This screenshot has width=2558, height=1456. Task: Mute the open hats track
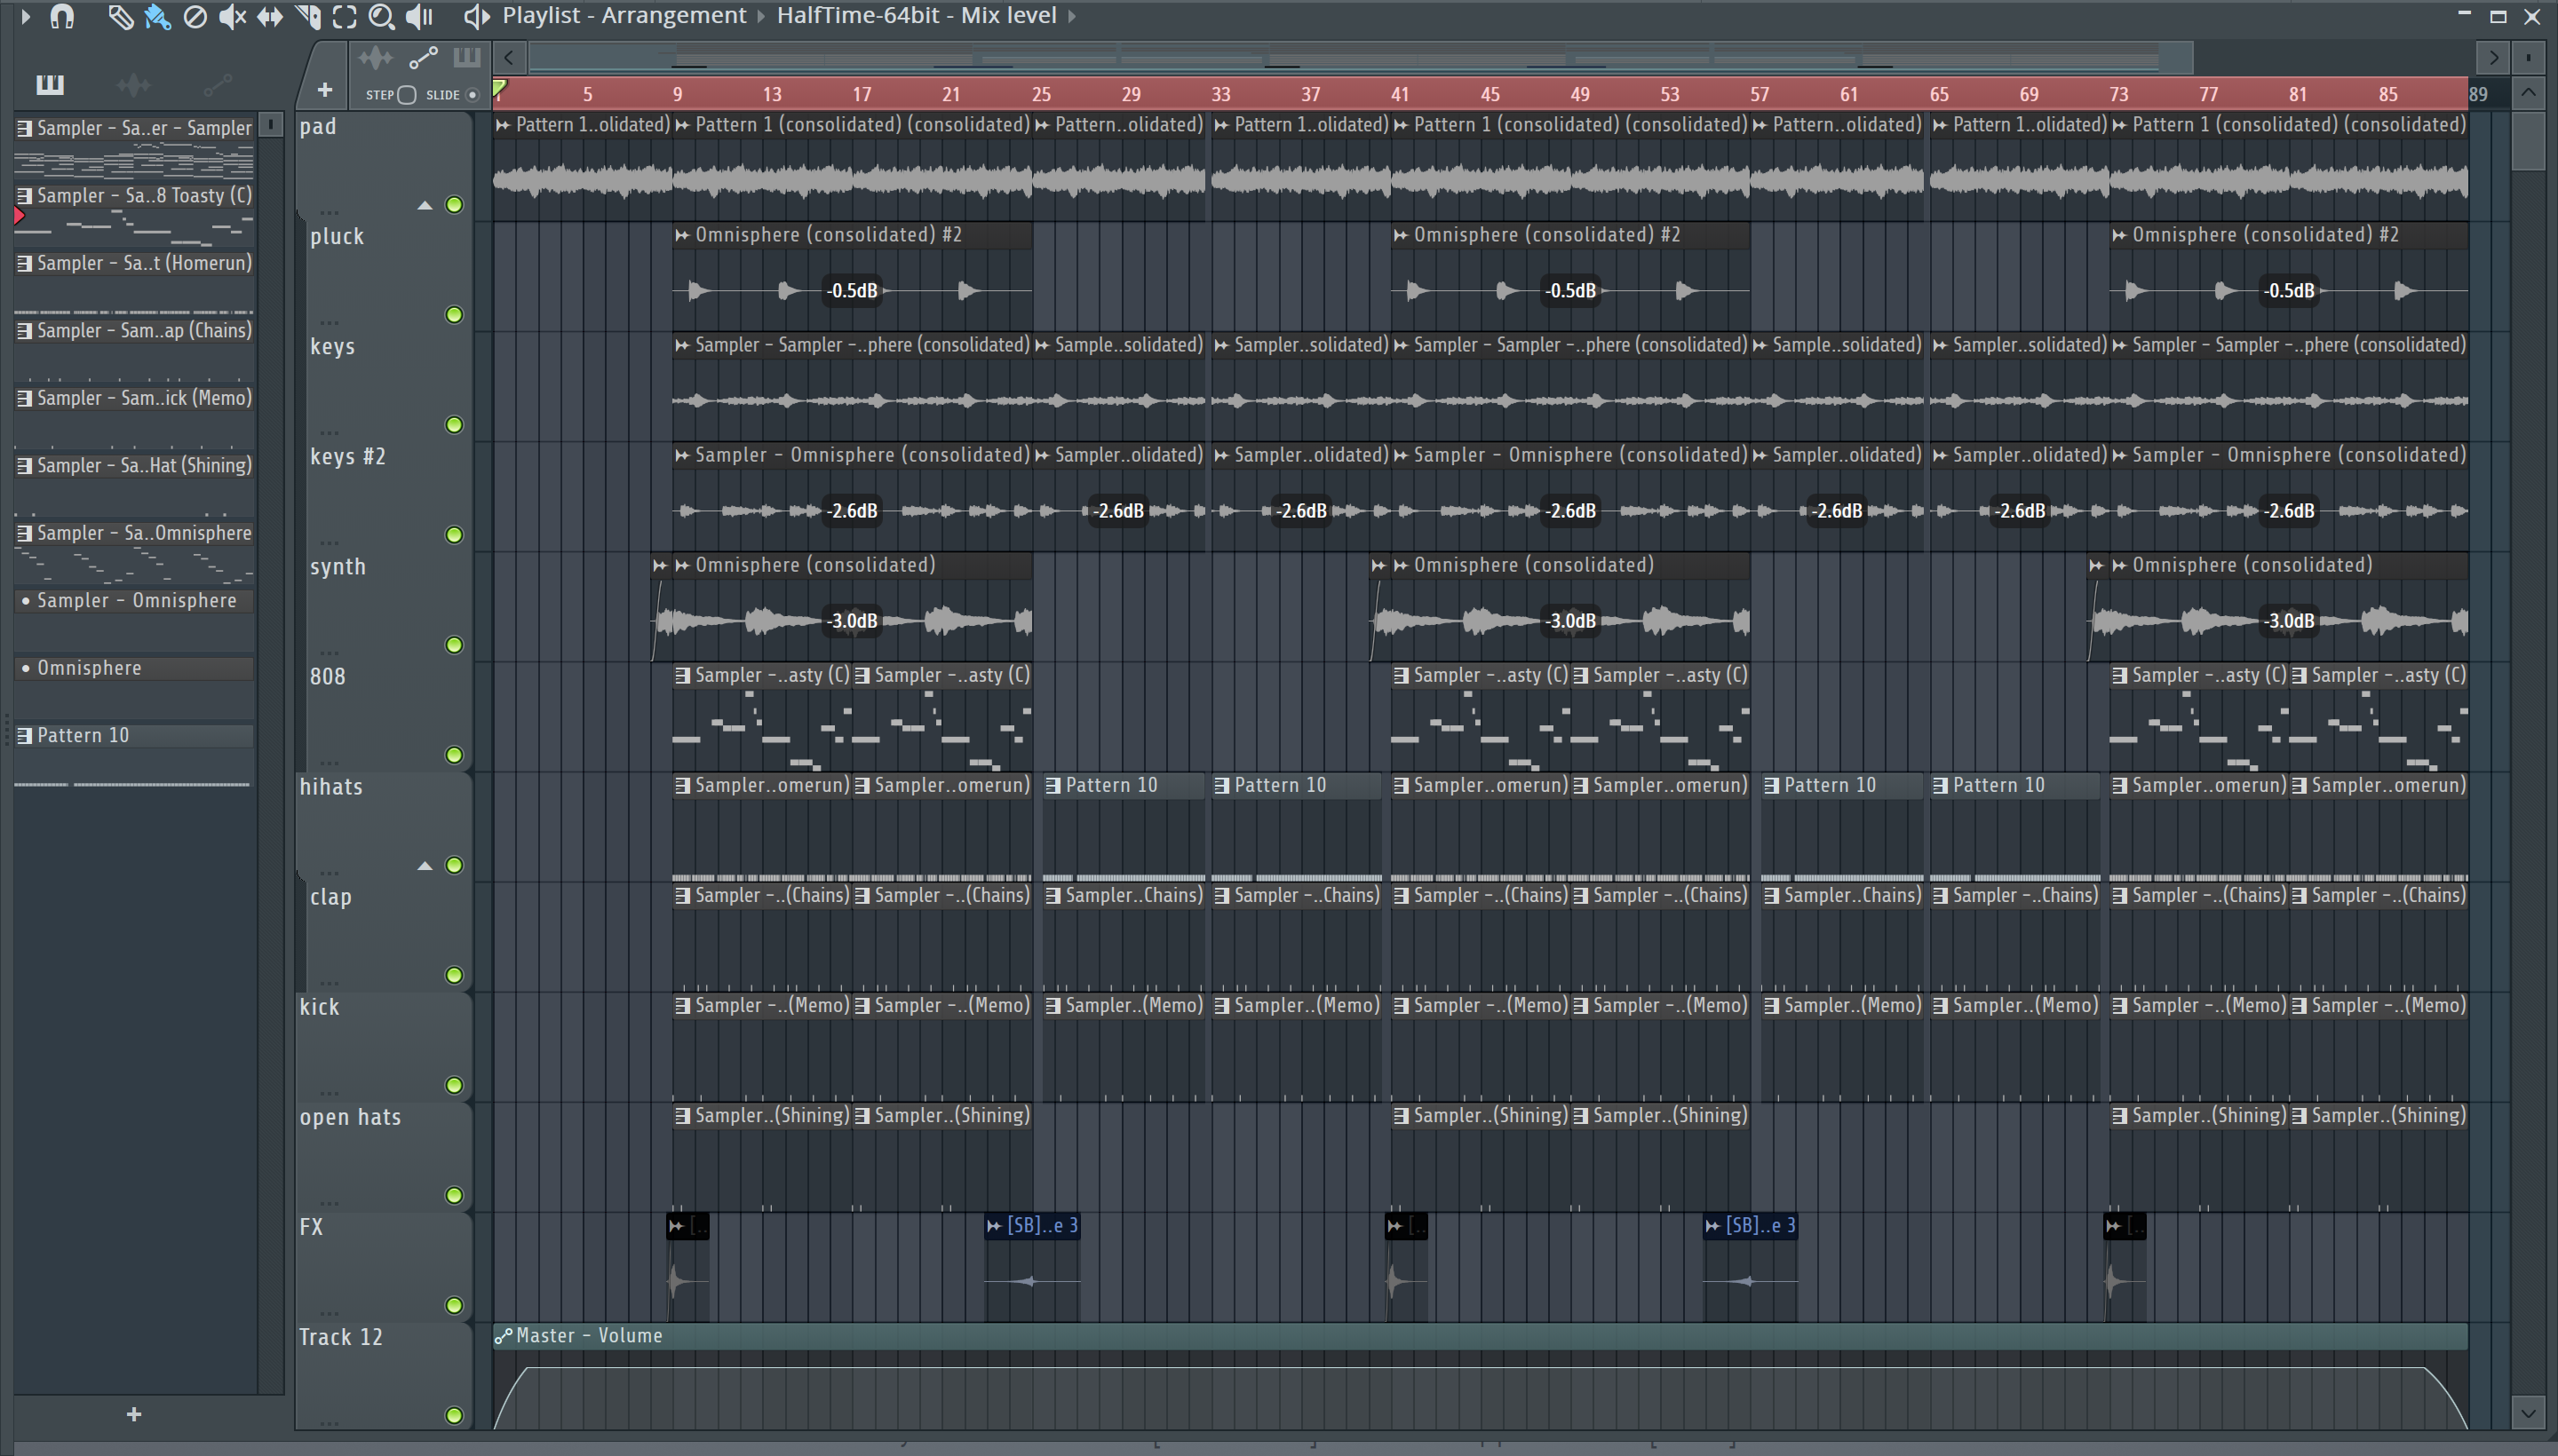tap(454, 1195)
